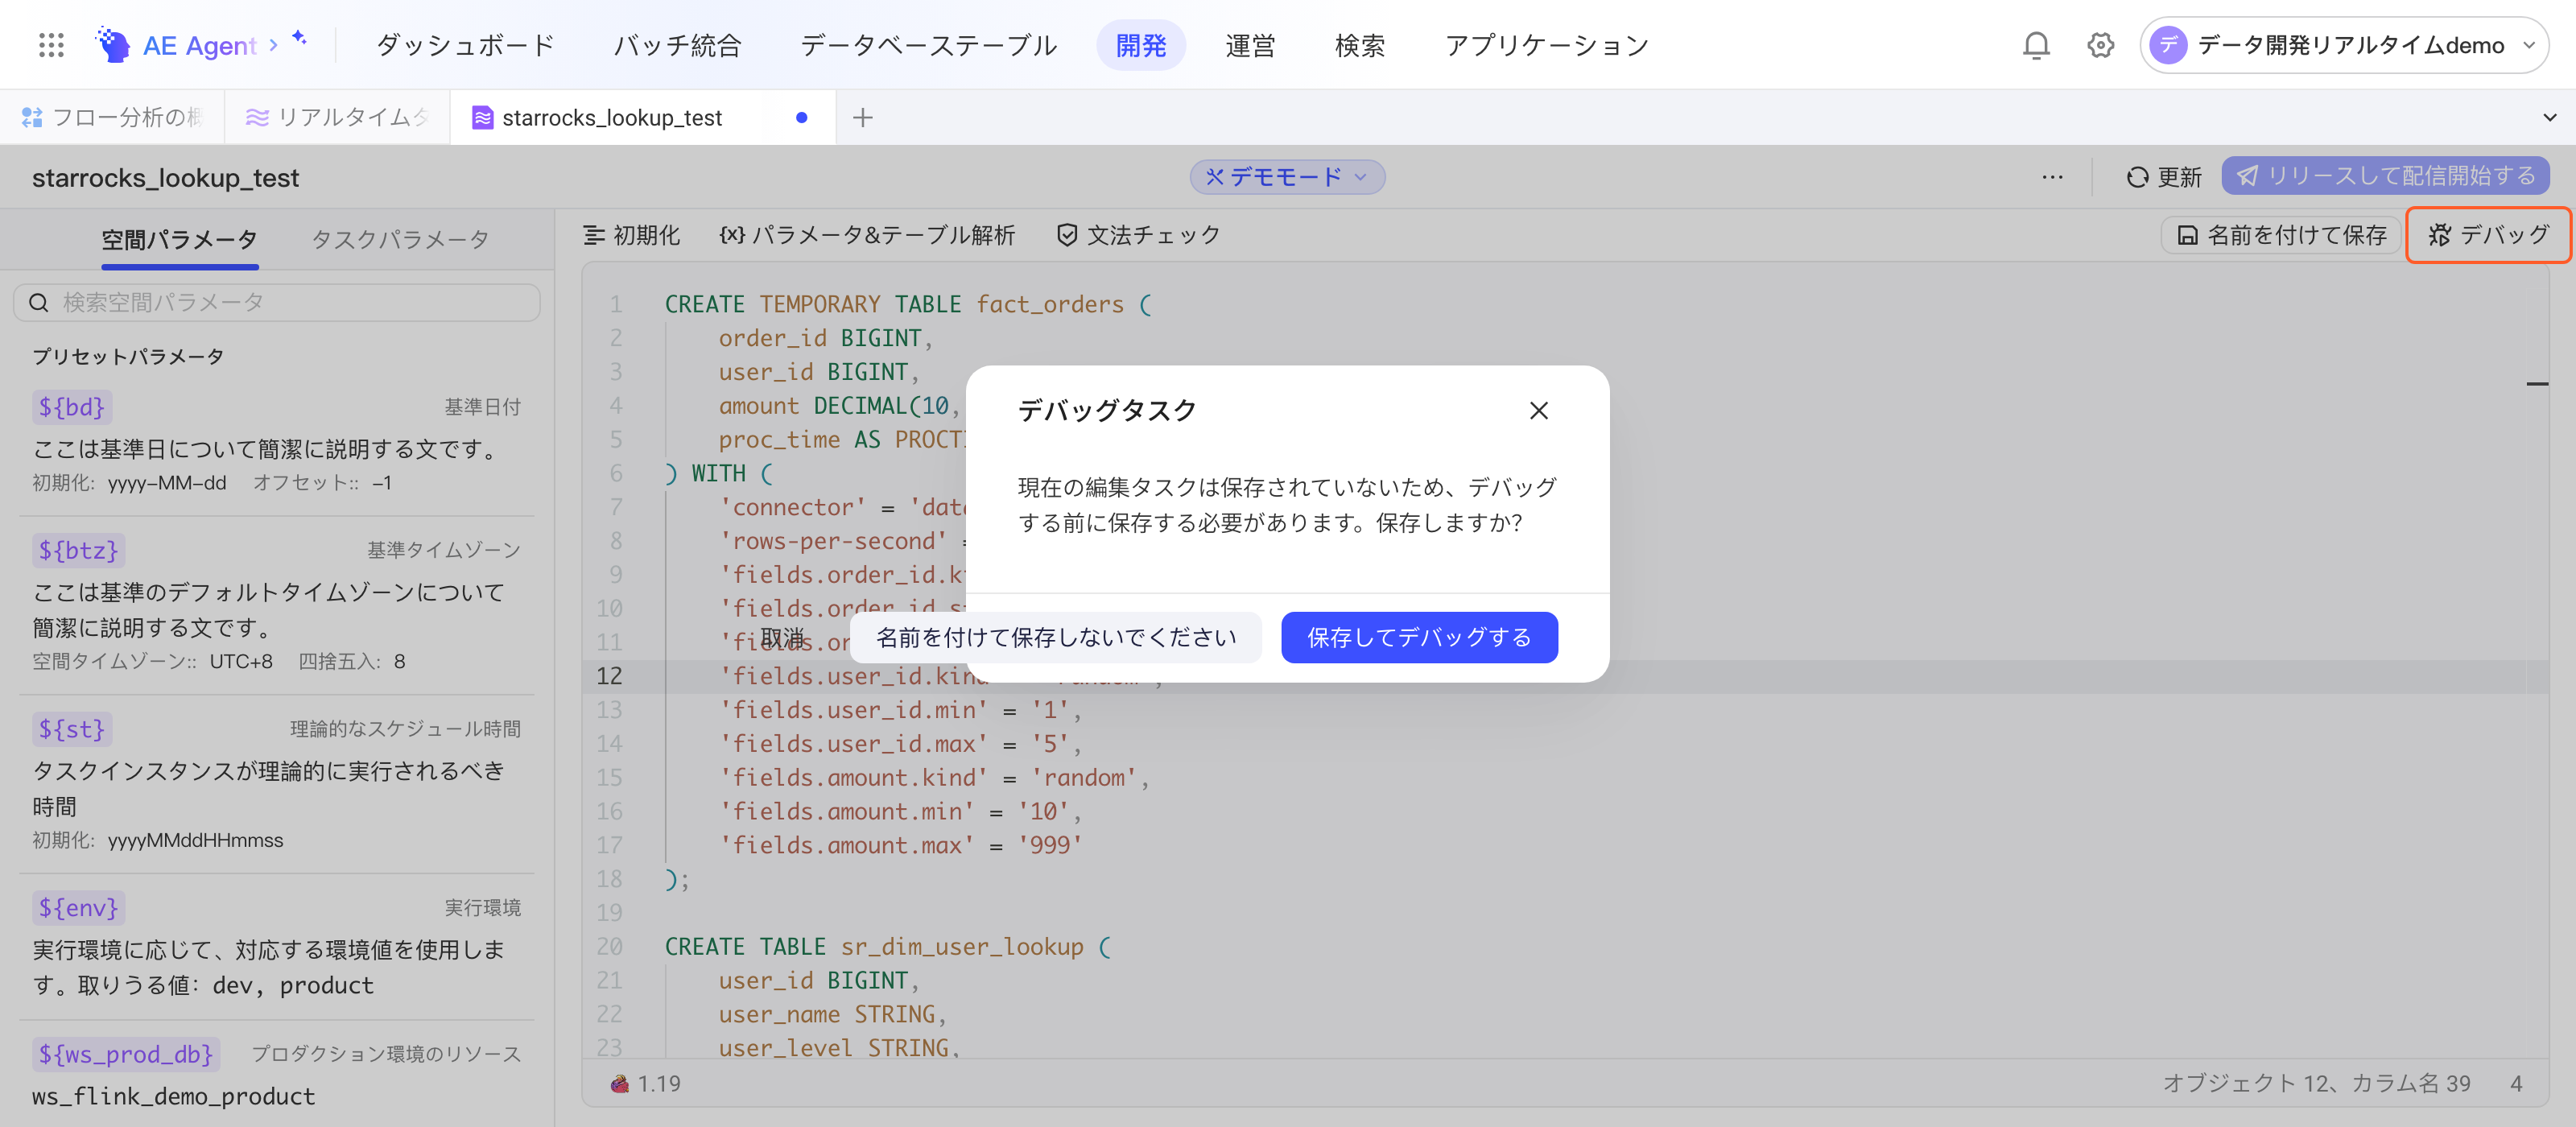The width and height of the screenshot is (2576, 1127).
Task: Switch to the リアルタイム tab
Action: click(337, 118)
